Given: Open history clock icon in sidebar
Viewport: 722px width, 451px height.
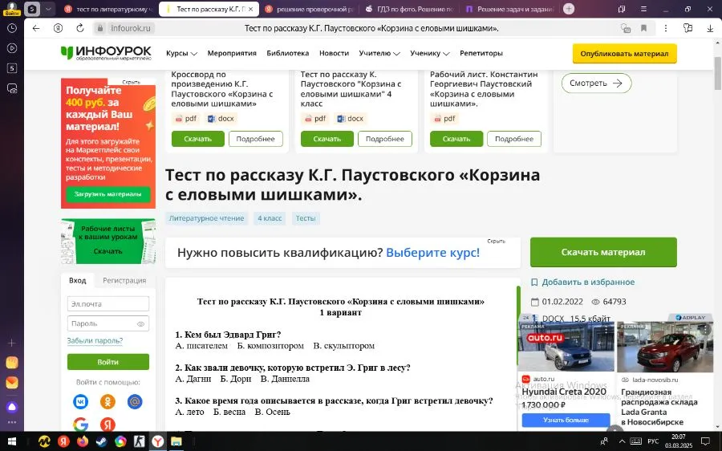Looking at the screenshot, I should (12, 28).
